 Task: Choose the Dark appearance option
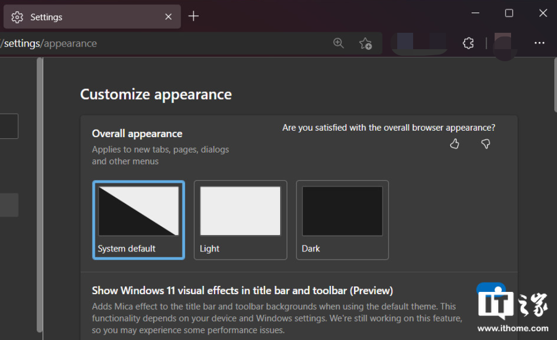[x=343, y=220]
